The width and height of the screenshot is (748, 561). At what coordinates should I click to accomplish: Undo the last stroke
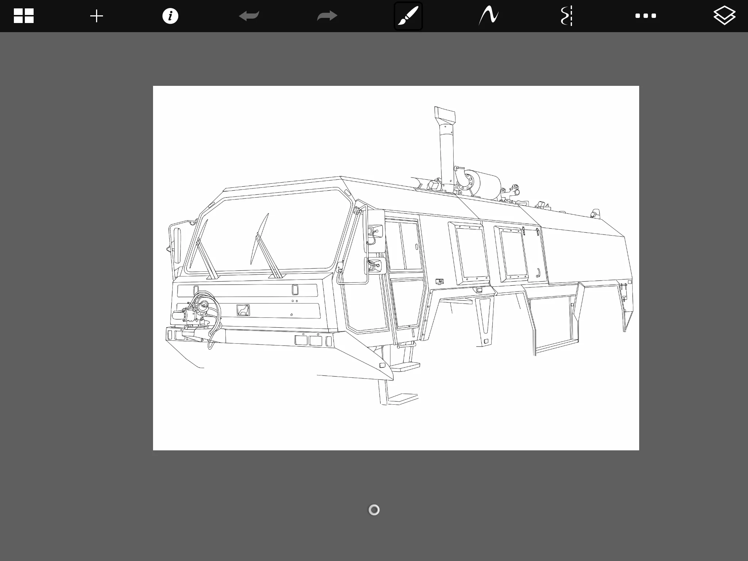pos(249,16)
